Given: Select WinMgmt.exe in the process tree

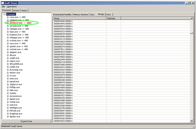Looking at the screenshot, I should pos(16,108).
